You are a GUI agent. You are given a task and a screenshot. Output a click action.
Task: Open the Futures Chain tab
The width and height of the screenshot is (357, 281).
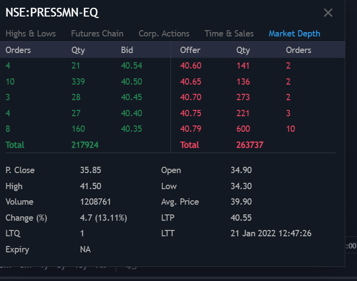point(97,34)
